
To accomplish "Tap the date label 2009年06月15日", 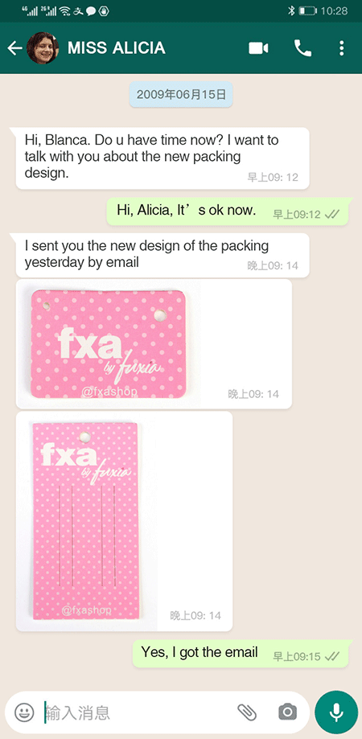I will pyautogui.click(x=181, y=94).
